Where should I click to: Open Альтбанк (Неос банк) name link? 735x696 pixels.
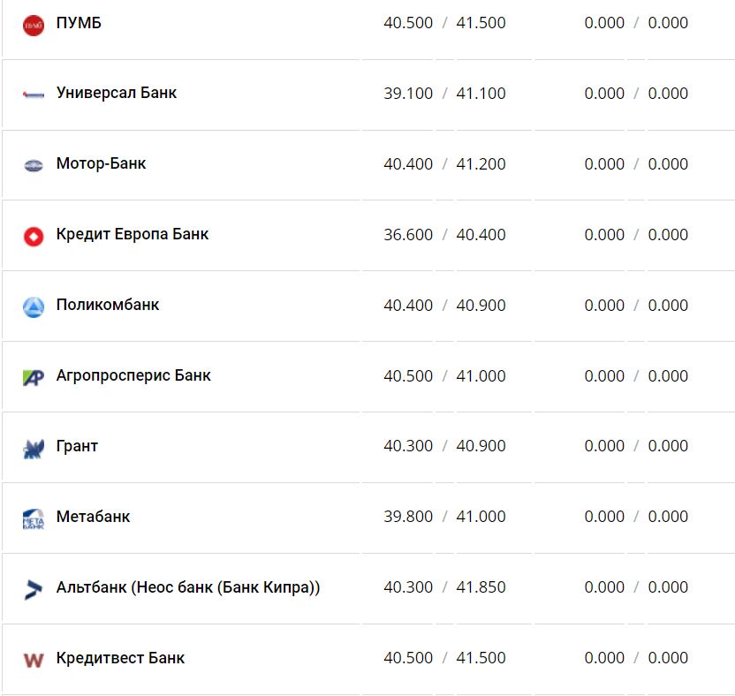tap(188, 587)
